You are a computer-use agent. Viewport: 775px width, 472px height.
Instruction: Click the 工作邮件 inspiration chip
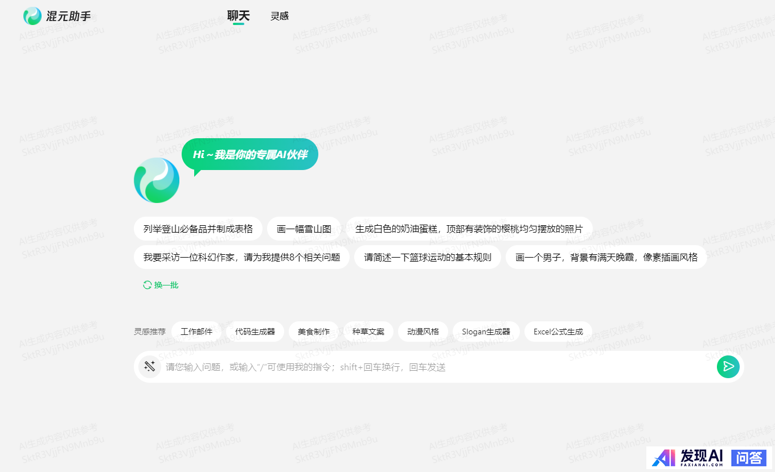tap(196, 332)
